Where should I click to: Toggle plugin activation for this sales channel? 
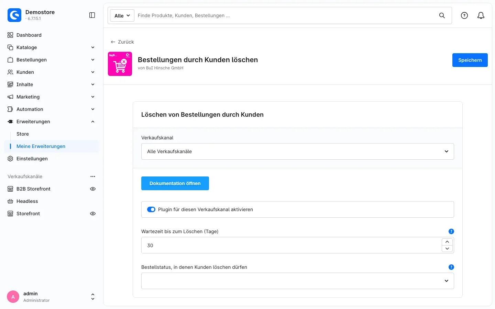point(151,209)
